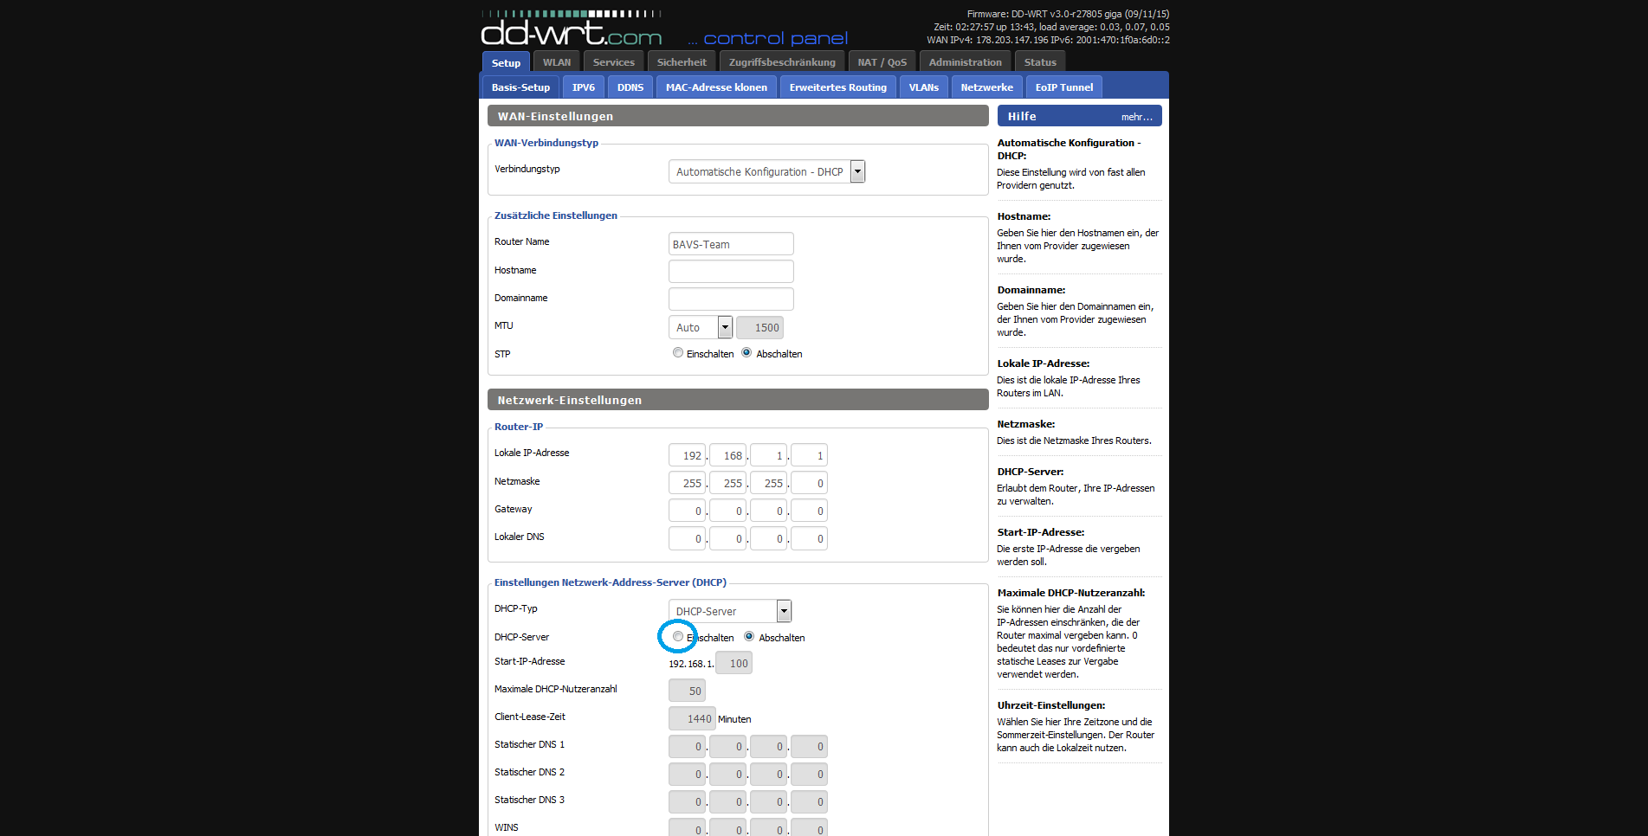The image size is (1648, 836).
Task: Open the VLANs subtab
Action: (924, 87)
